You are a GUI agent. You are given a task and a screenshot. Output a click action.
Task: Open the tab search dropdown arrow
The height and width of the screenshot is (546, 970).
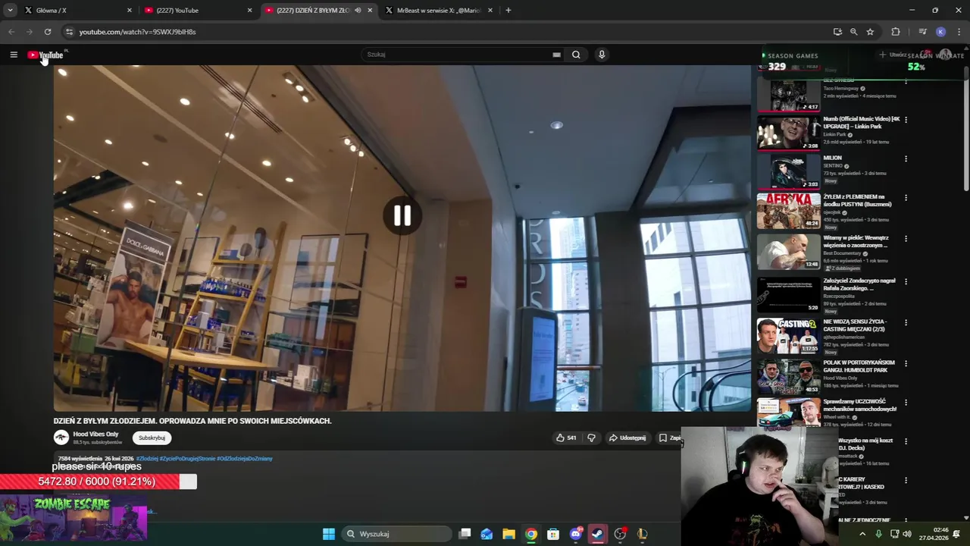coord(10,11)
